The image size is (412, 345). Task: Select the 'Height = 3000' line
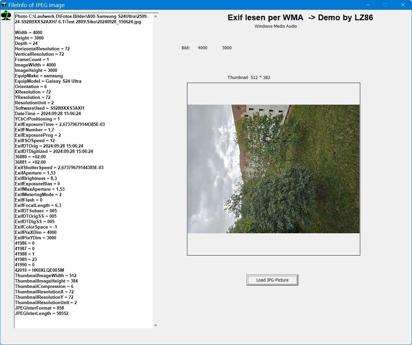coord(29,38)
